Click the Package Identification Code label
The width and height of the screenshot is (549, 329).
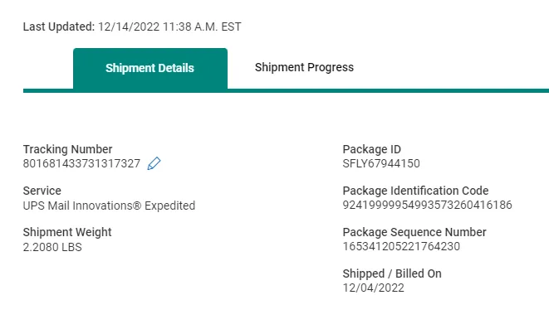(x=415, y=191)
